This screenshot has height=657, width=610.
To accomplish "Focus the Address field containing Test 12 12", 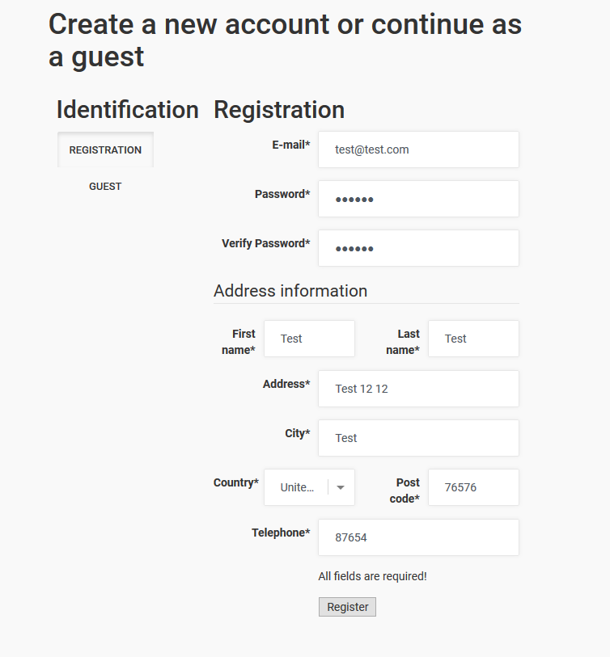I will click(x=418, y=389).
